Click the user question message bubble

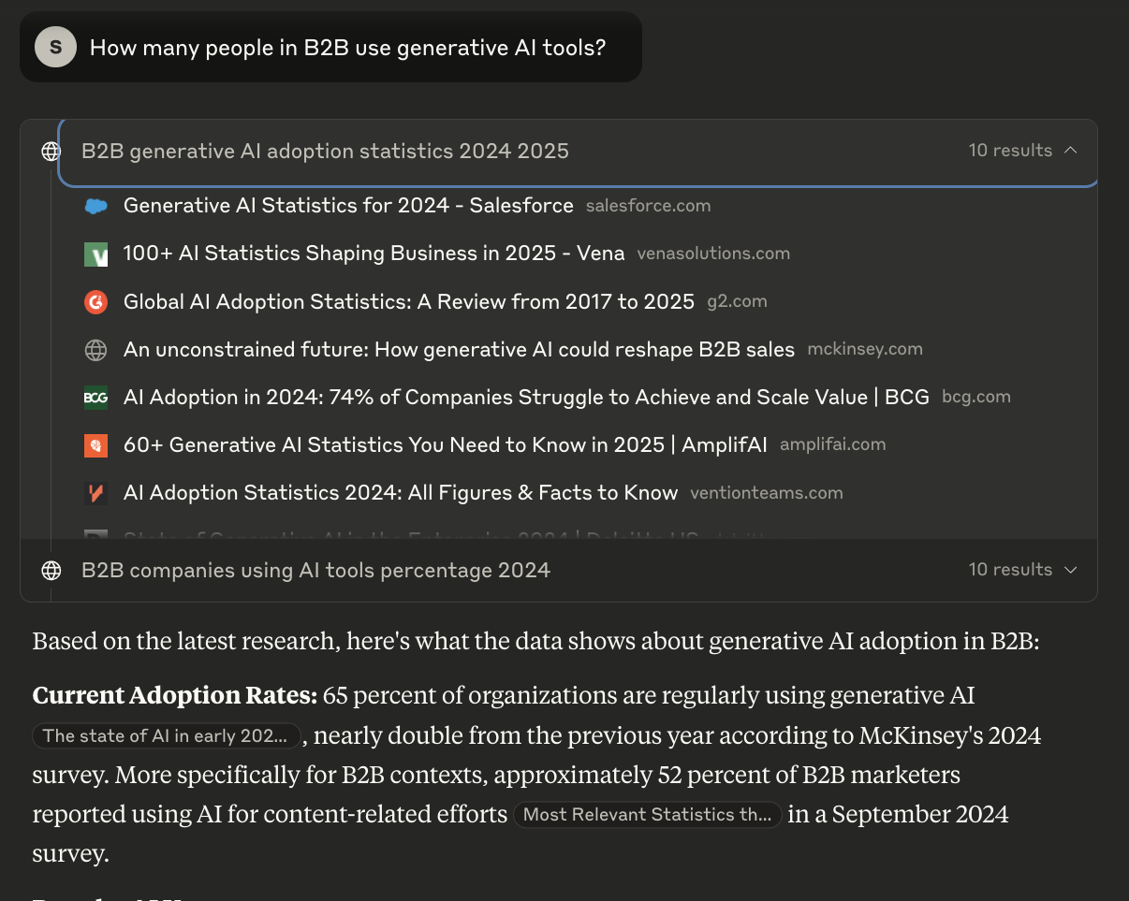[x=330, y=47]
